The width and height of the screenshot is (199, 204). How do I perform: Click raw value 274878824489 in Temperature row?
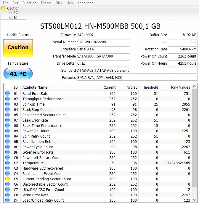178,163
